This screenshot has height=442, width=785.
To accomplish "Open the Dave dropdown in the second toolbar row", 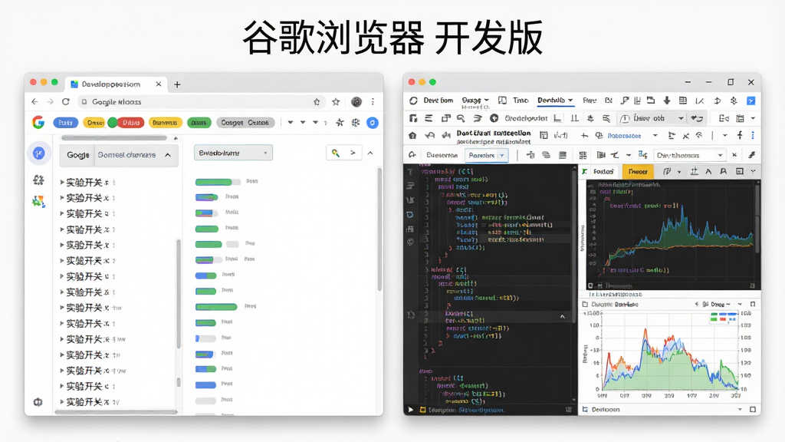I will pos(652,118).
